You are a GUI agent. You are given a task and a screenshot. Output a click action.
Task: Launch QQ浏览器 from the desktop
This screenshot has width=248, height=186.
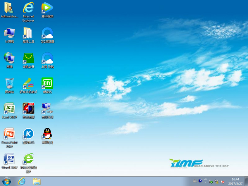tap(47, 33)
